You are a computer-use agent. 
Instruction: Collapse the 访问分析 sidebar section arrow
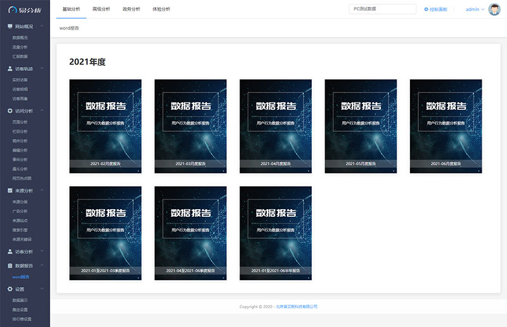(x=42, y=110)
